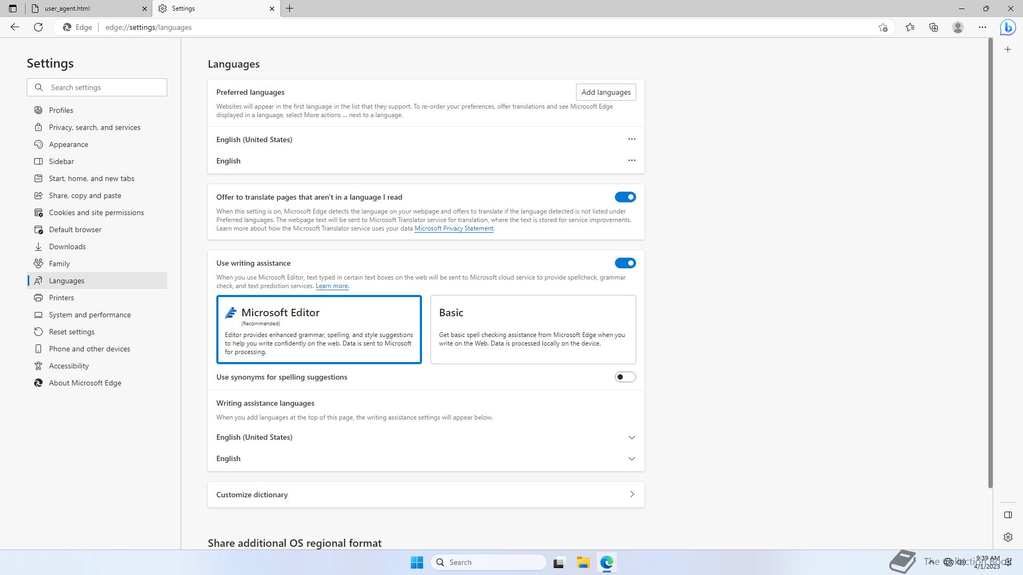
Task: Open a new tab with plus button
Action: (x=290, y=9)
